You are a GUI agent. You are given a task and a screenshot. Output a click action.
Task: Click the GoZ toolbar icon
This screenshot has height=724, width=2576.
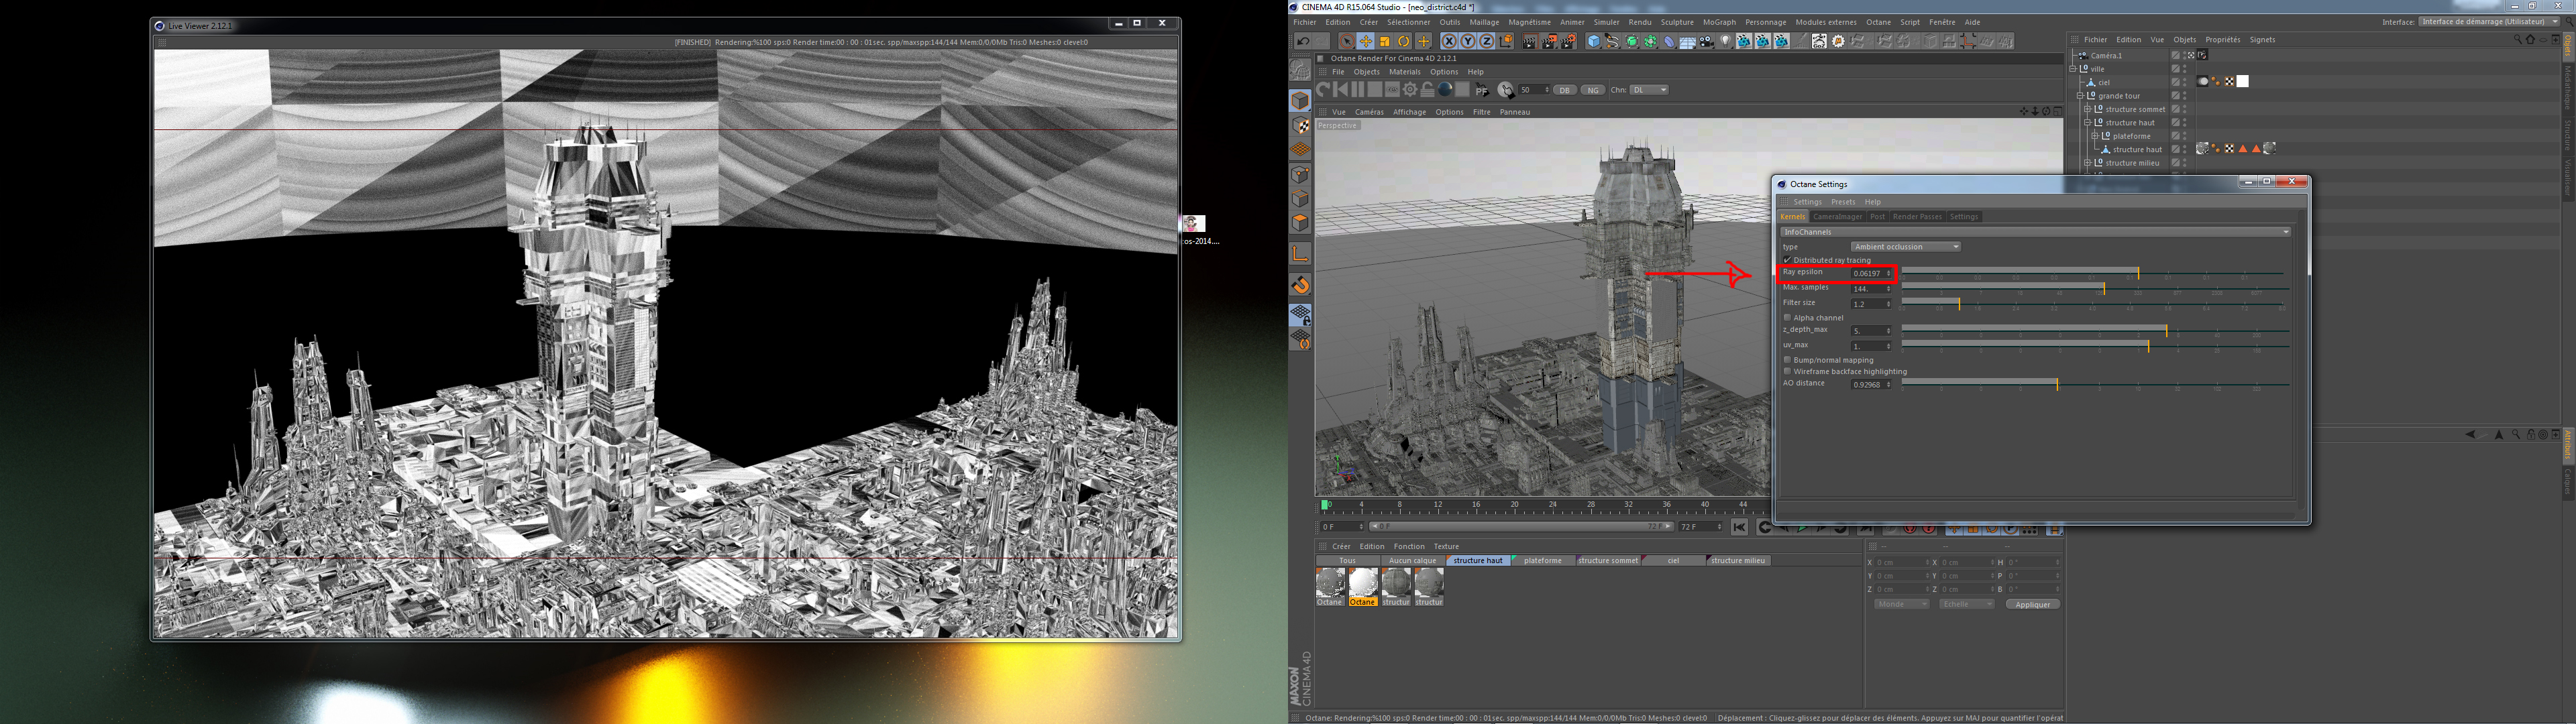[x=1819, y=42]
